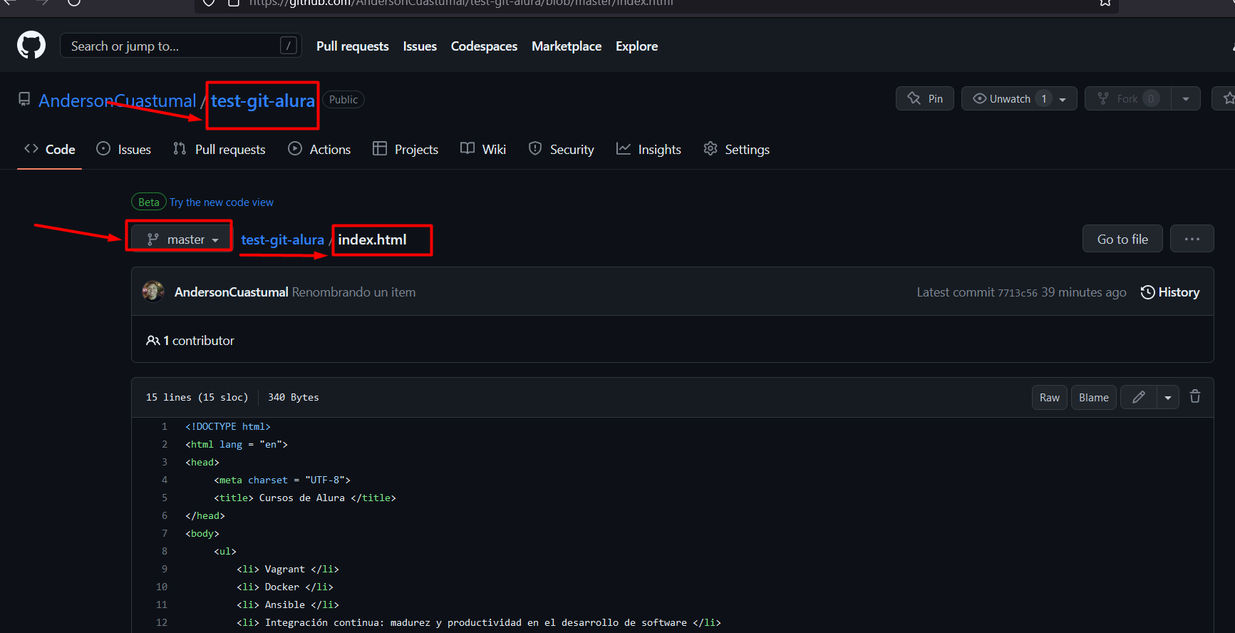
Task: Click the browser bookmark star in address bar
Action: (1105, 3)
